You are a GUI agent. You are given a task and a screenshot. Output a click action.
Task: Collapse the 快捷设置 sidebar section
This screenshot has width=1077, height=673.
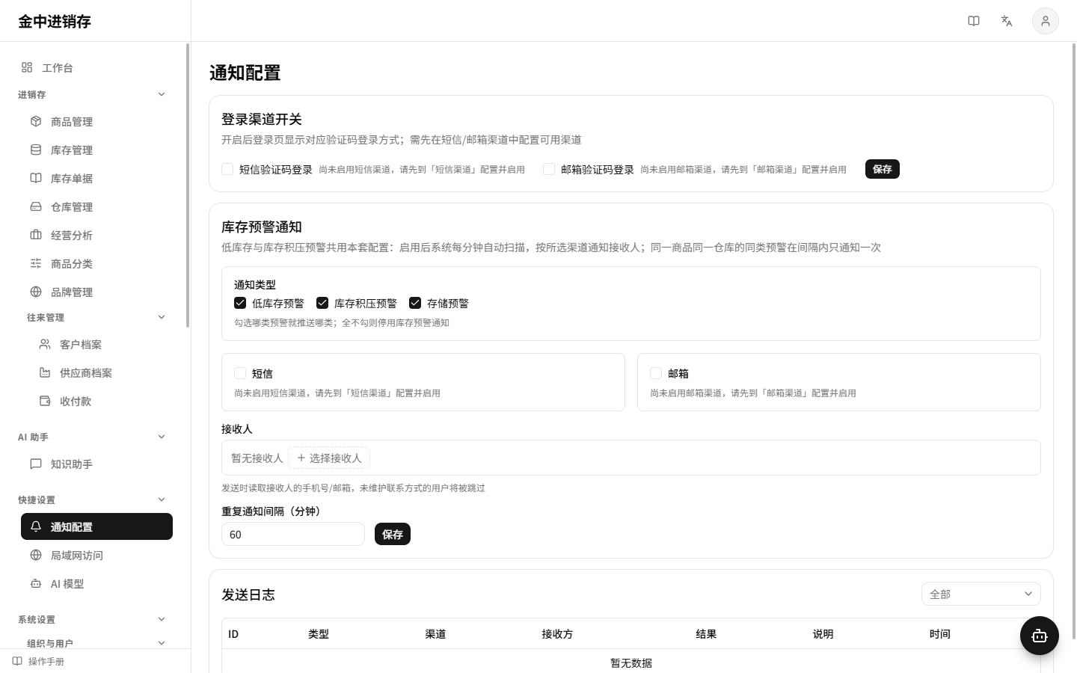click(x=162, y=500)
